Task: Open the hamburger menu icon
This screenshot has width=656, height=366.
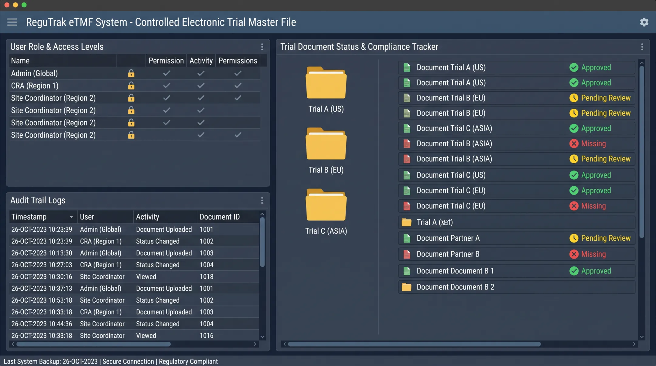Action: click(12, 22)
